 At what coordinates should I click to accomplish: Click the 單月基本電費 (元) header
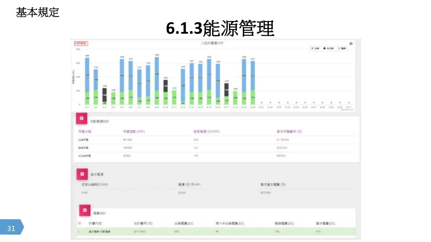point(273,185)
